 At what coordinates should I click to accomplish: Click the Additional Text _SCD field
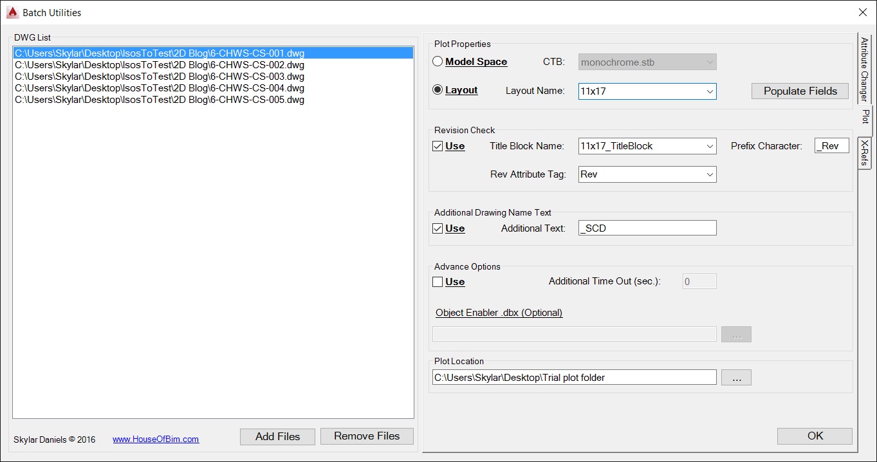[x=647, y=228]
